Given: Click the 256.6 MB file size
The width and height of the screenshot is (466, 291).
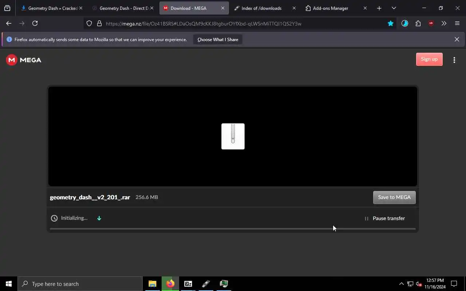Looking at the screenshot, I should pyautogui.click(x=147, y=197).
